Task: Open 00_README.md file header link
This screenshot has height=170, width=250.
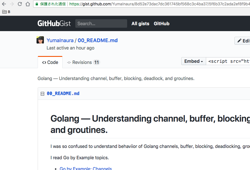Action: [63, 94]
